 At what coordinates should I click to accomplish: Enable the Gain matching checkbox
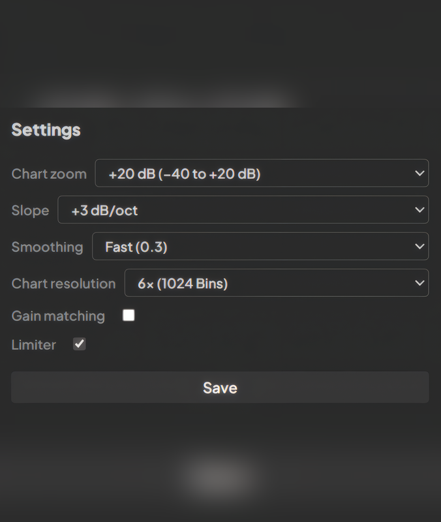tap(129, 315)
